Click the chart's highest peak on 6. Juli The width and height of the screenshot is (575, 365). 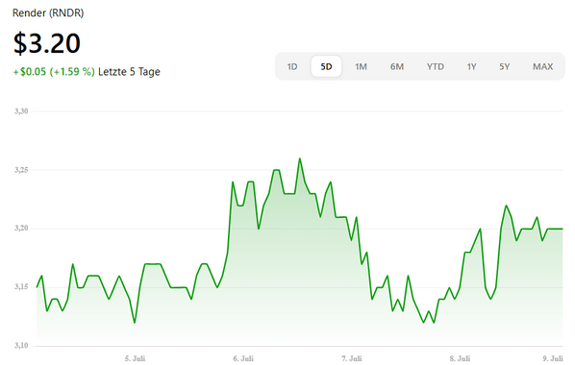pyautogui.click(x=300, y=158)
